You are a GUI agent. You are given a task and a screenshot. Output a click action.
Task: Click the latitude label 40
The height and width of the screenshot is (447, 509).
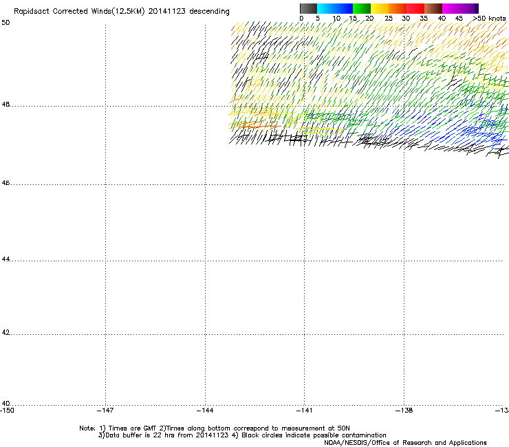6,404
